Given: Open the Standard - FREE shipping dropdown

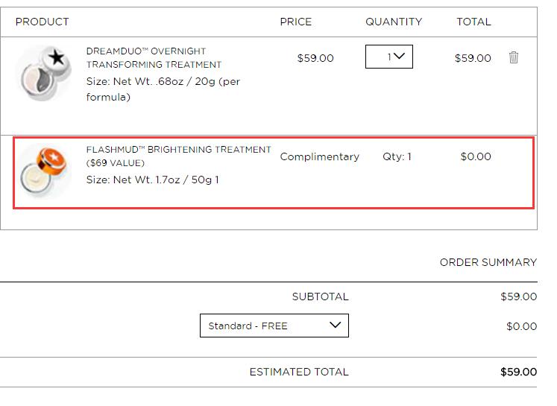Looking at the screenshot, I should click(x=274, y=326).
